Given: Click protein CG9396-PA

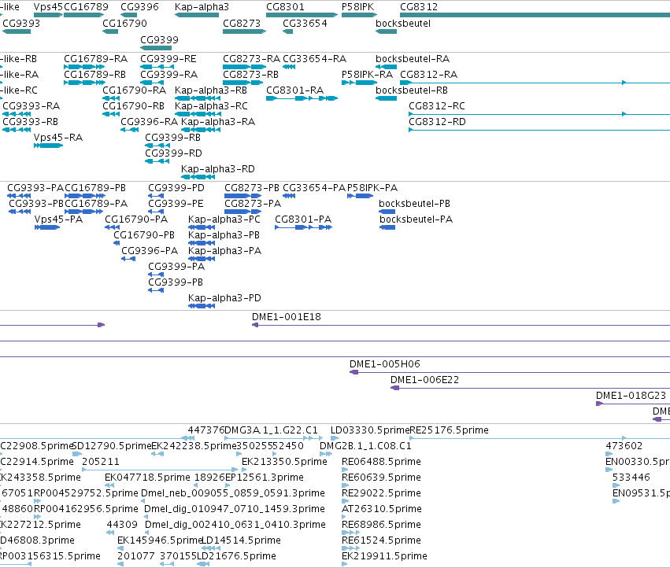Looking at the screenshot, I should click(x=128, y=259).
